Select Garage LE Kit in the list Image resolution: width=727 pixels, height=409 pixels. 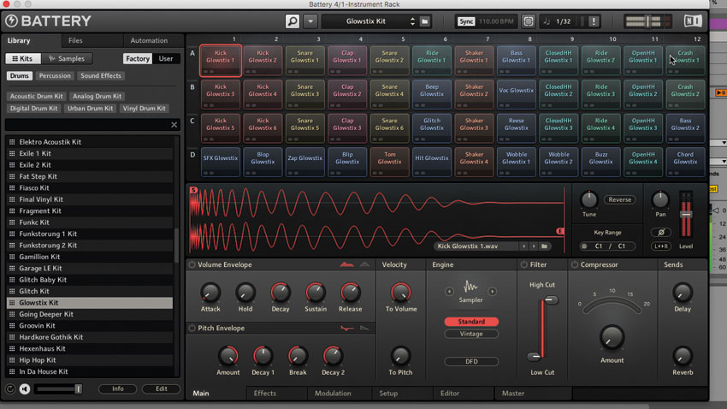pyautogui.click(x=90, y=268)
